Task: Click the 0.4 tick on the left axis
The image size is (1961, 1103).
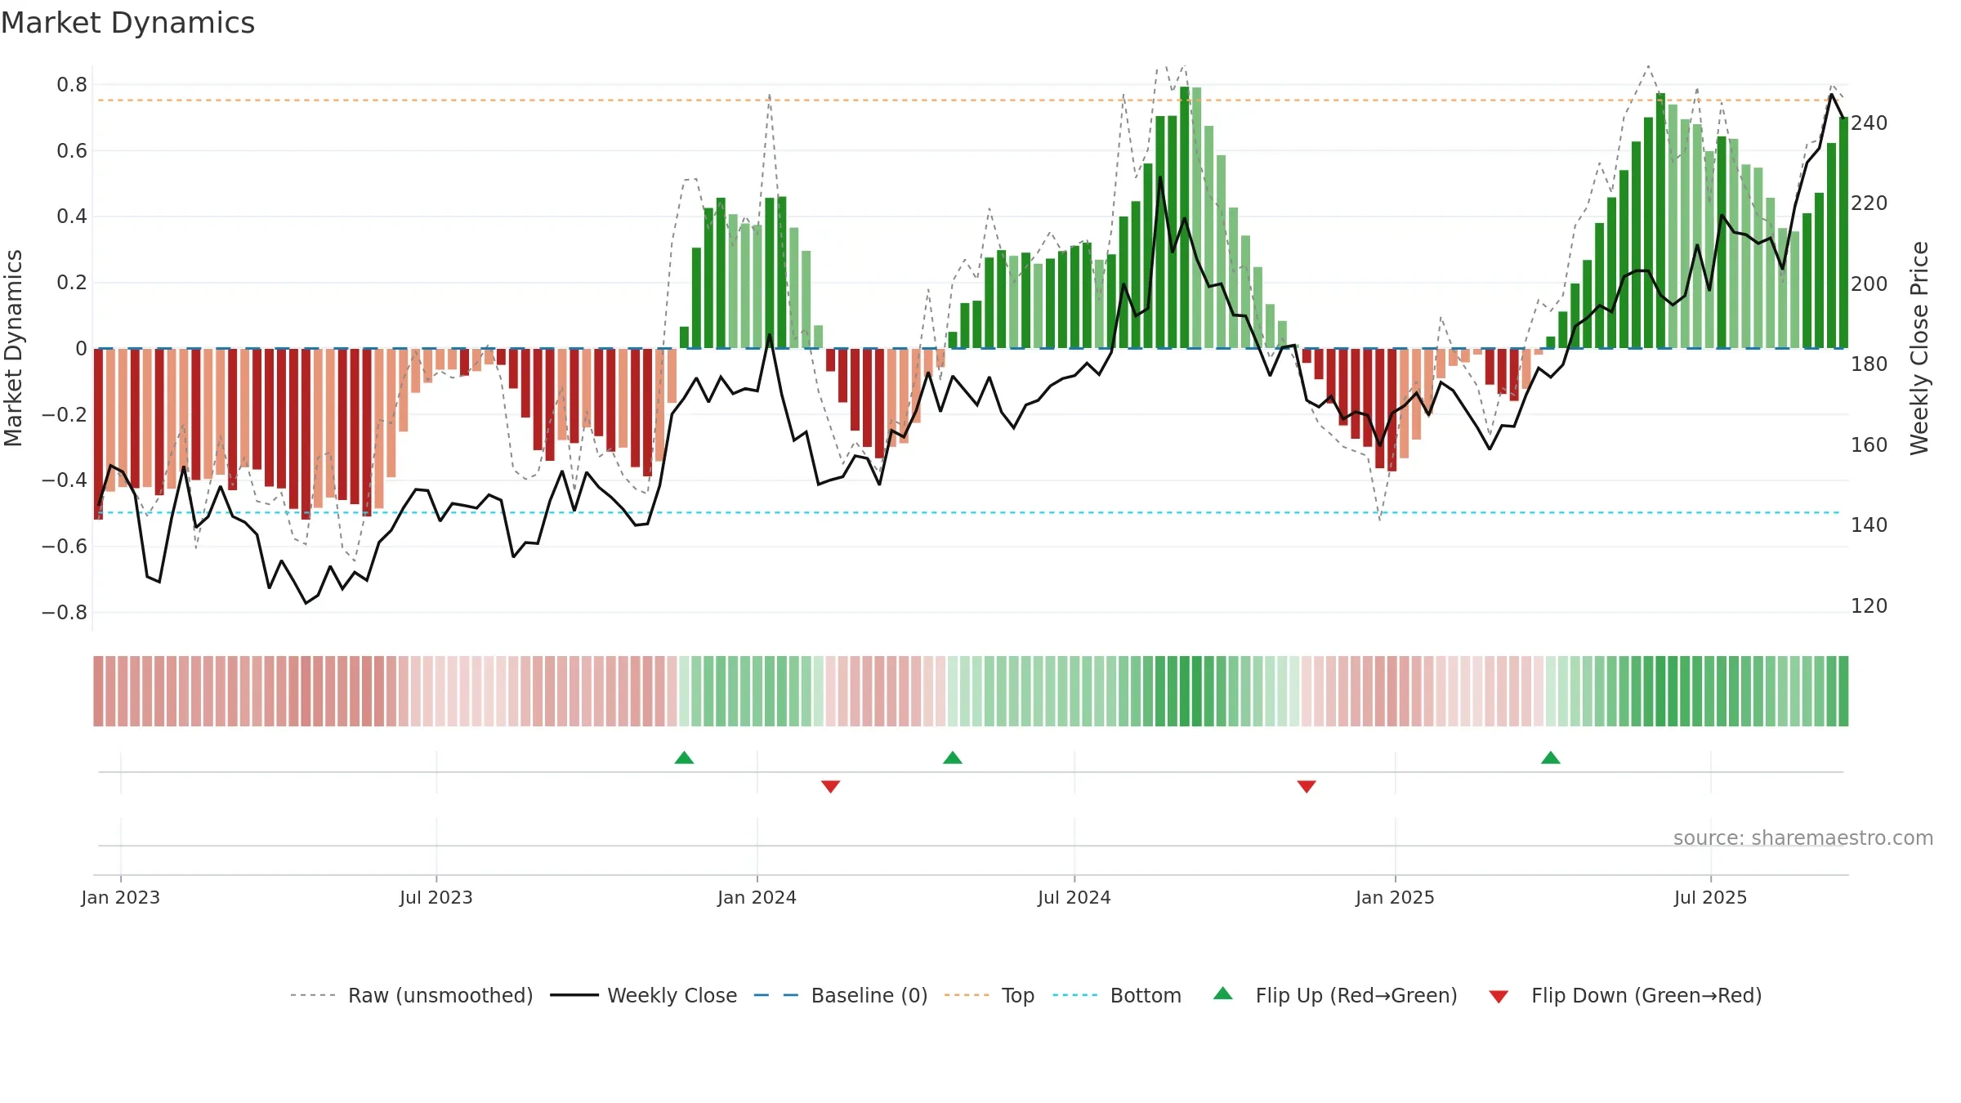Action: click(x=72, y=217)
